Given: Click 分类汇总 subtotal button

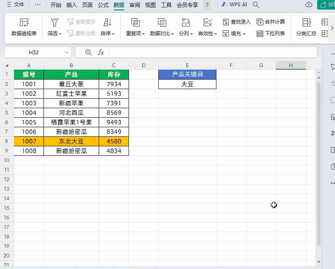Looking at the screenshot, I should click(x=306, y=27).
